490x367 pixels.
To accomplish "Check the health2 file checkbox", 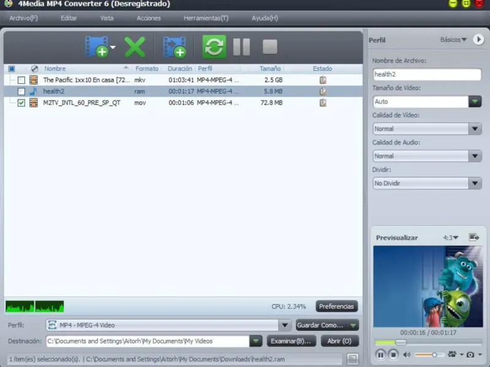I will [21, 91].
